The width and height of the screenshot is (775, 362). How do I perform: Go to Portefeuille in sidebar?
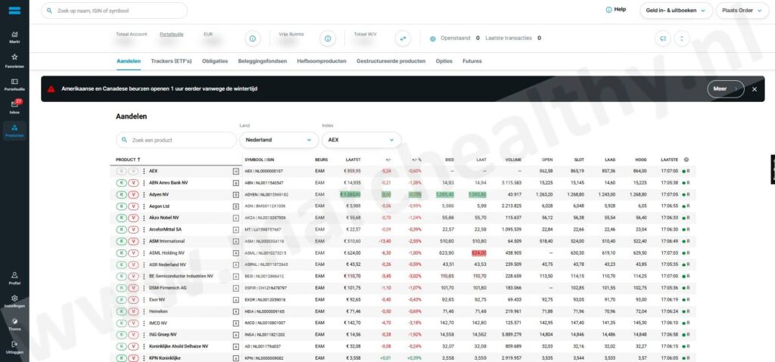click(14, 85)
